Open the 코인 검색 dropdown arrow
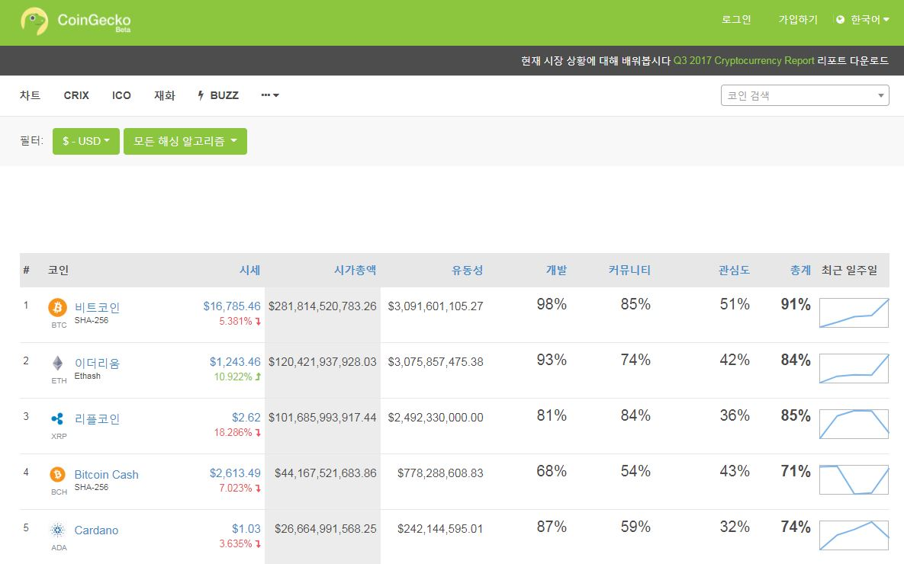The height and width of the screenshot is (564, 904). coord(881,95)
